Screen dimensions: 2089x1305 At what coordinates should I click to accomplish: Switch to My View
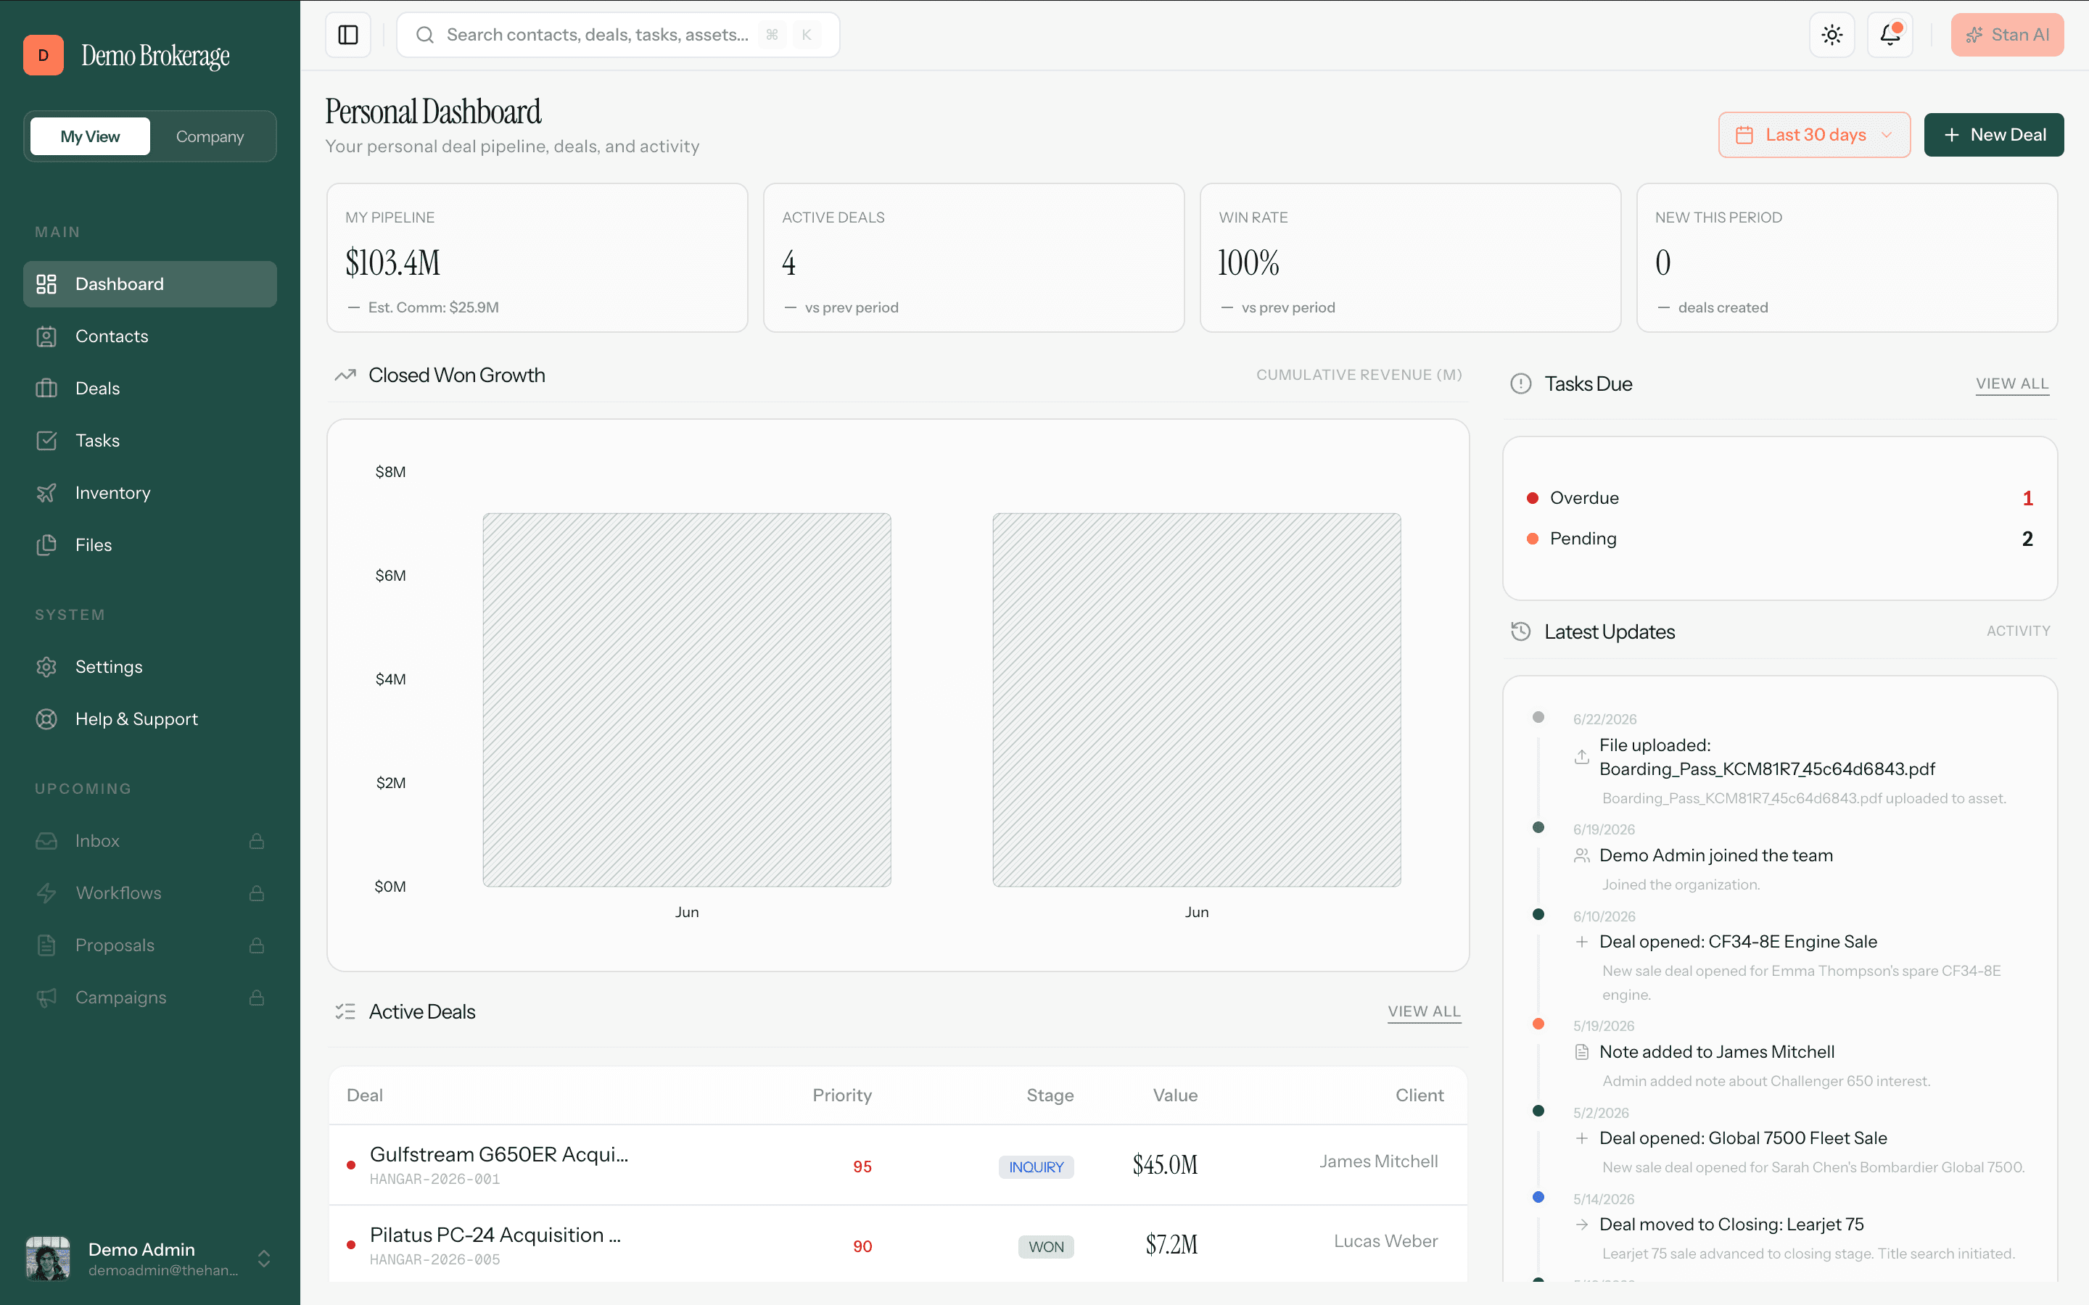(x=90, y=136)
